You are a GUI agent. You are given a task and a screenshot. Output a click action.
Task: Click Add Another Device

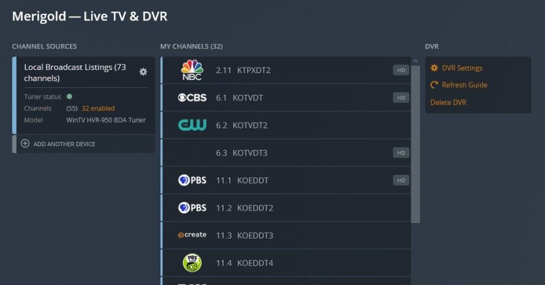(x=64, y=144)
